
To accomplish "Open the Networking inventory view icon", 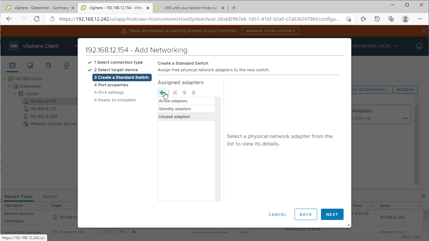I will [66, 65].
